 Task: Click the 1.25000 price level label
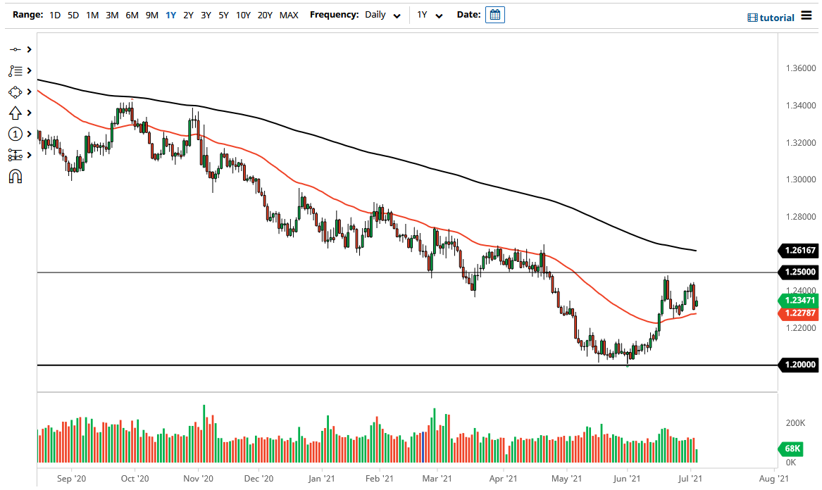799,272
